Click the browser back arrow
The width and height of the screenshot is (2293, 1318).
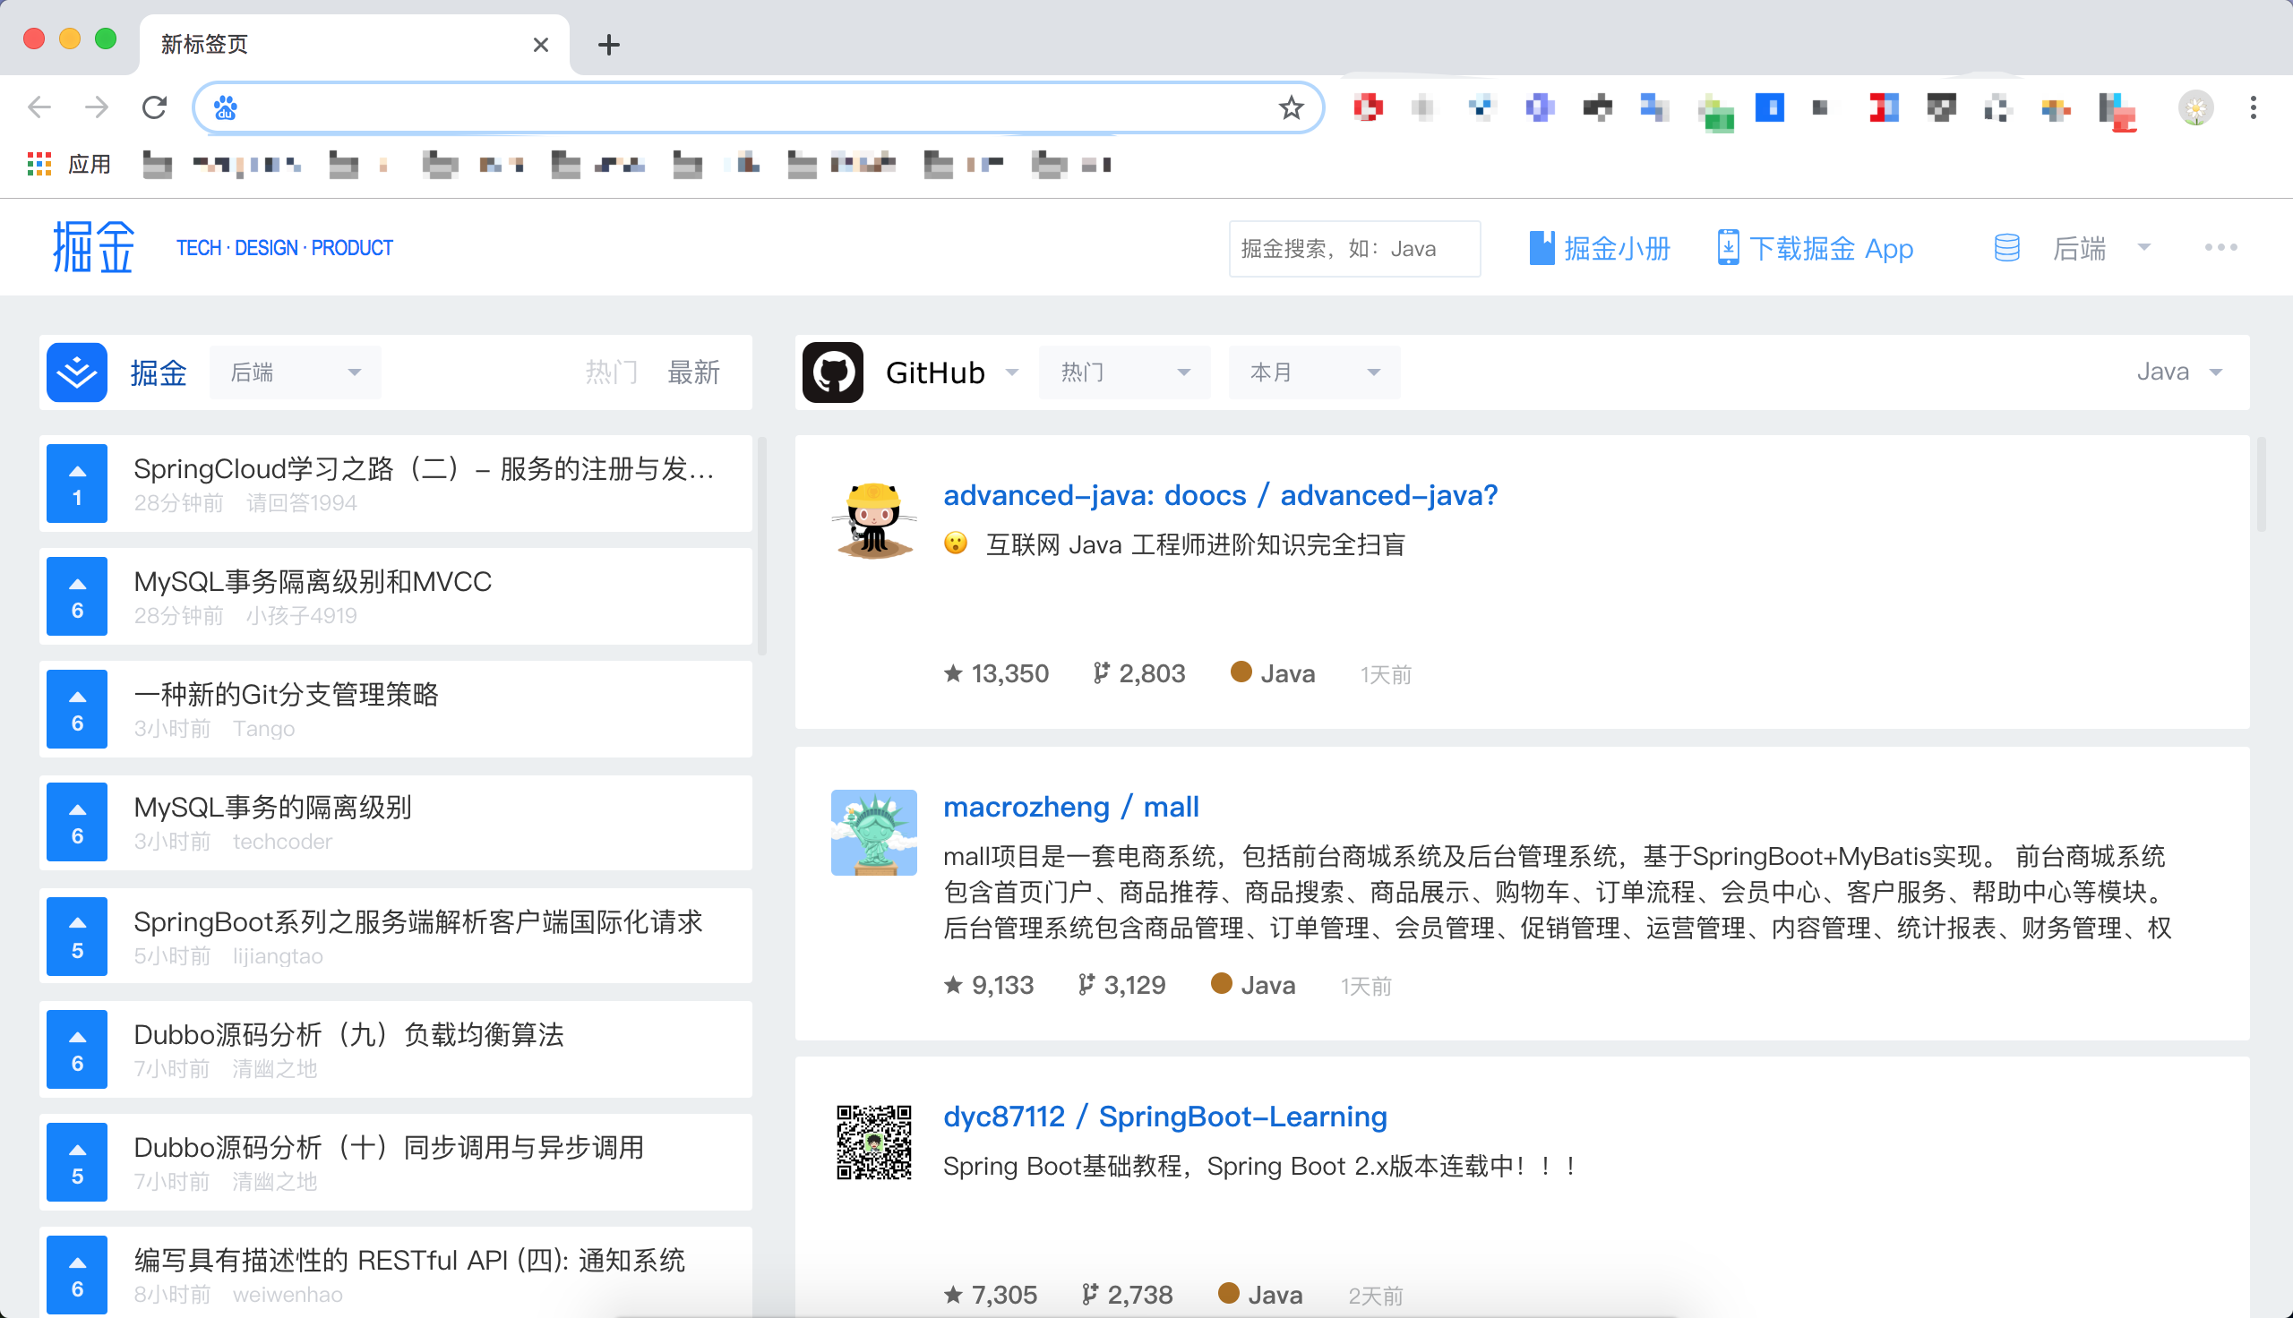[39, 107]
